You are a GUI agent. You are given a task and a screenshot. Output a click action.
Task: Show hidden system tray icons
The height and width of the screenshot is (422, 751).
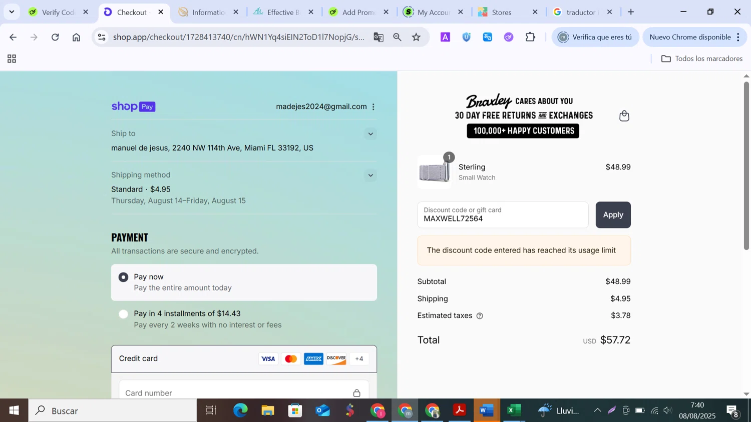pyautogui.click(x=597, y=410)
